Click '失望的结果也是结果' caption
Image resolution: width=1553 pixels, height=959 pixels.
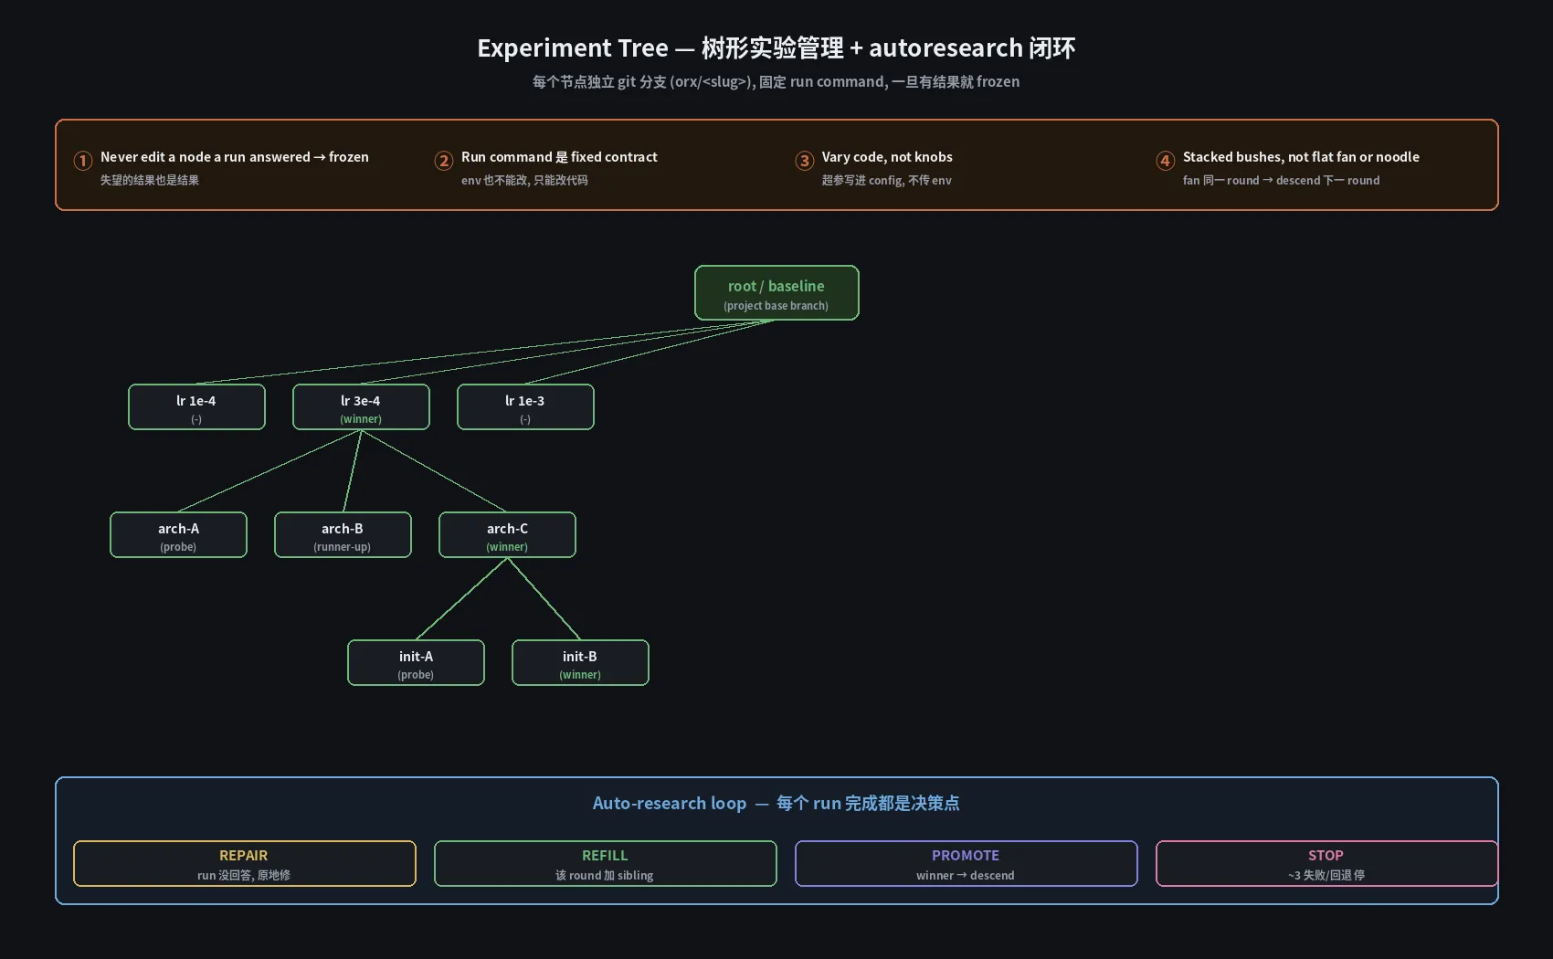(x=149, y=181)
